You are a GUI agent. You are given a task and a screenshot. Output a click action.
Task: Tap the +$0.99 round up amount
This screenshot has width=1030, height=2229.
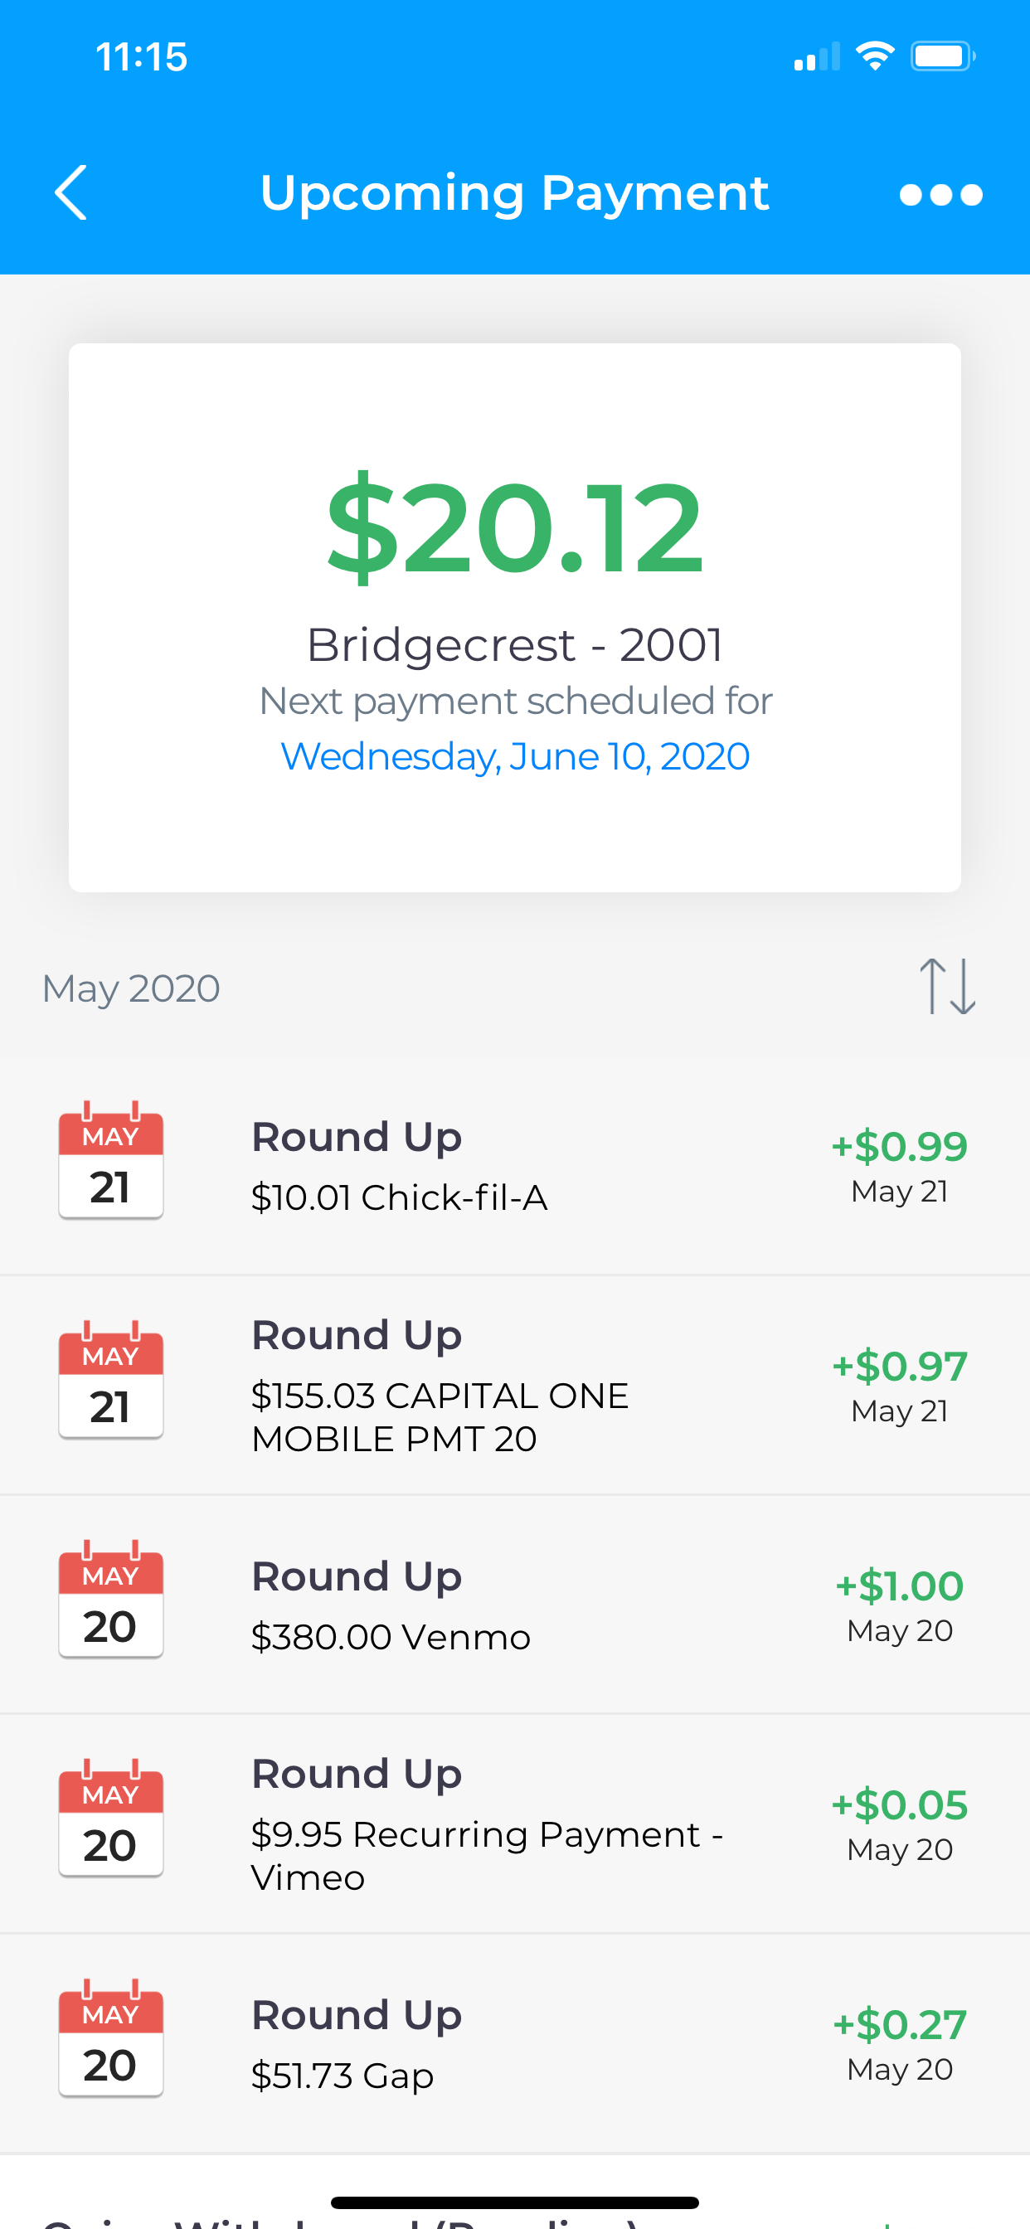click(x=899, y=1147)
